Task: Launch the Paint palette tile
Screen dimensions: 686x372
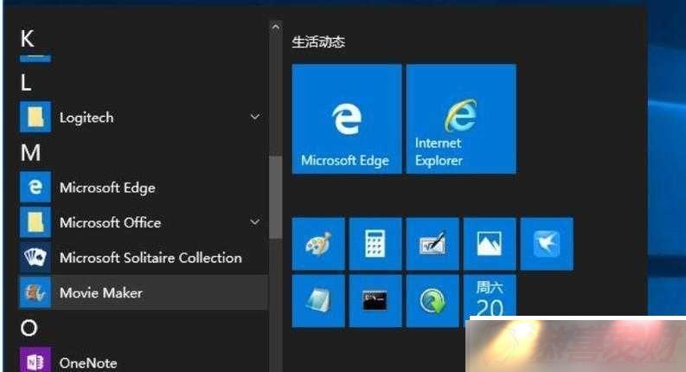Action: pyautogui.click(x=318, y=244)
